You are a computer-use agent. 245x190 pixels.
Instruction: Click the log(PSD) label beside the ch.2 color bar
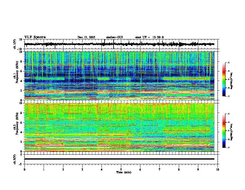[232, 132]
